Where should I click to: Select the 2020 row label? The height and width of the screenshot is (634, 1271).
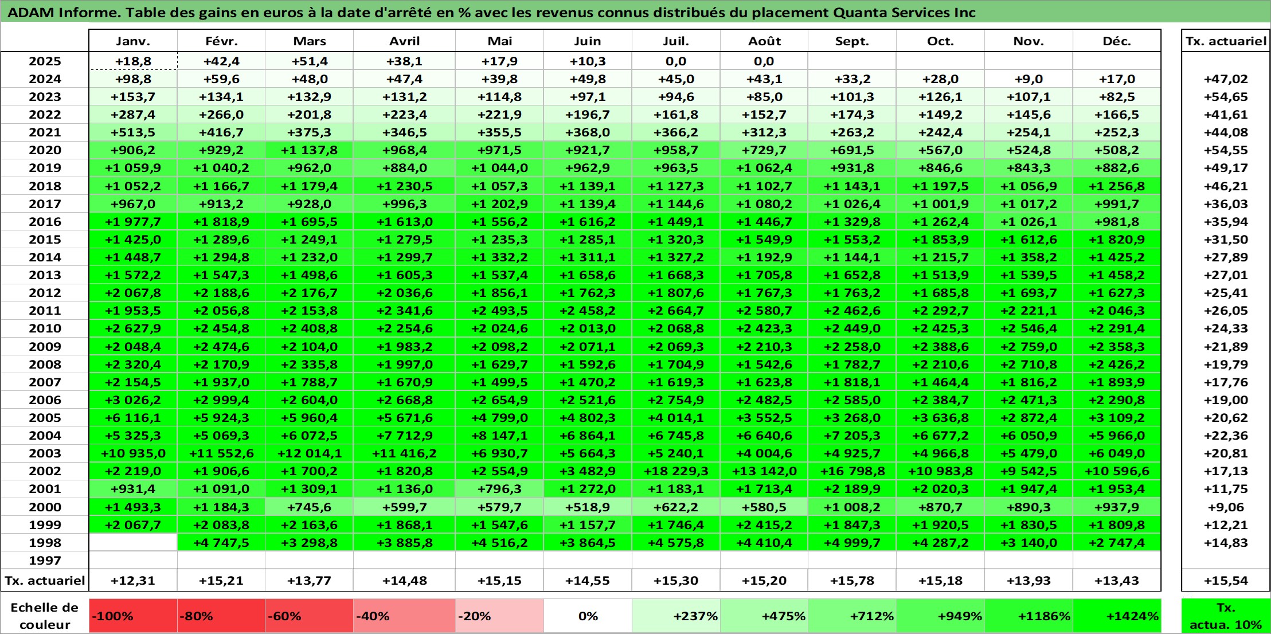pos(45,150)
